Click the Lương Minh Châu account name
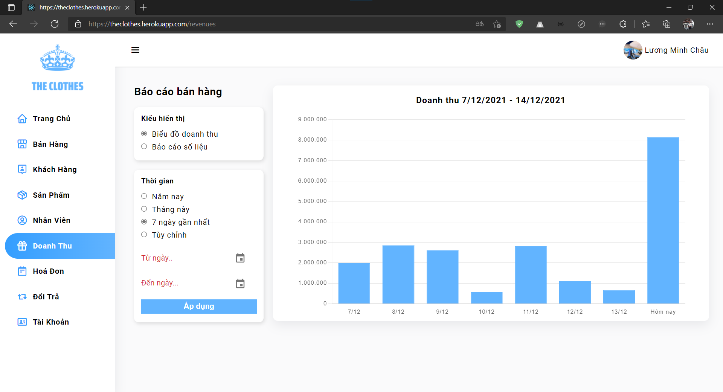This screenshot has height=392, width=723. click(676, 50)
